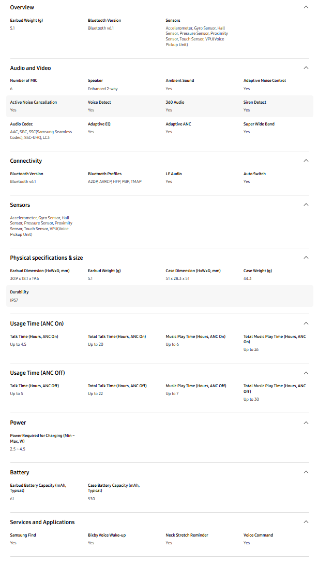Collapse the Sensors section chevron
The height and width of the screenshot is (564, 318).
coord(306,205)
